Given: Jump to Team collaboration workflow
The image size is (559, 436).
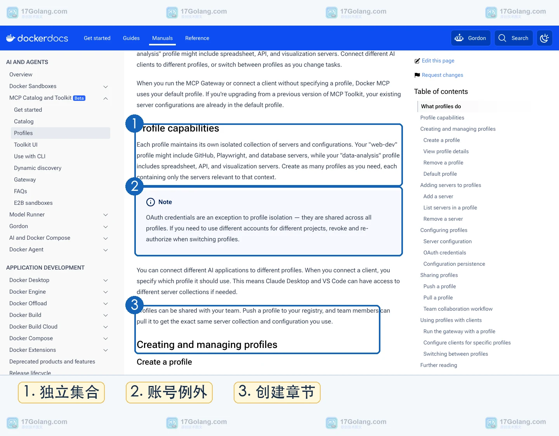Looking at the screenshot, I should tap(458, 309).
